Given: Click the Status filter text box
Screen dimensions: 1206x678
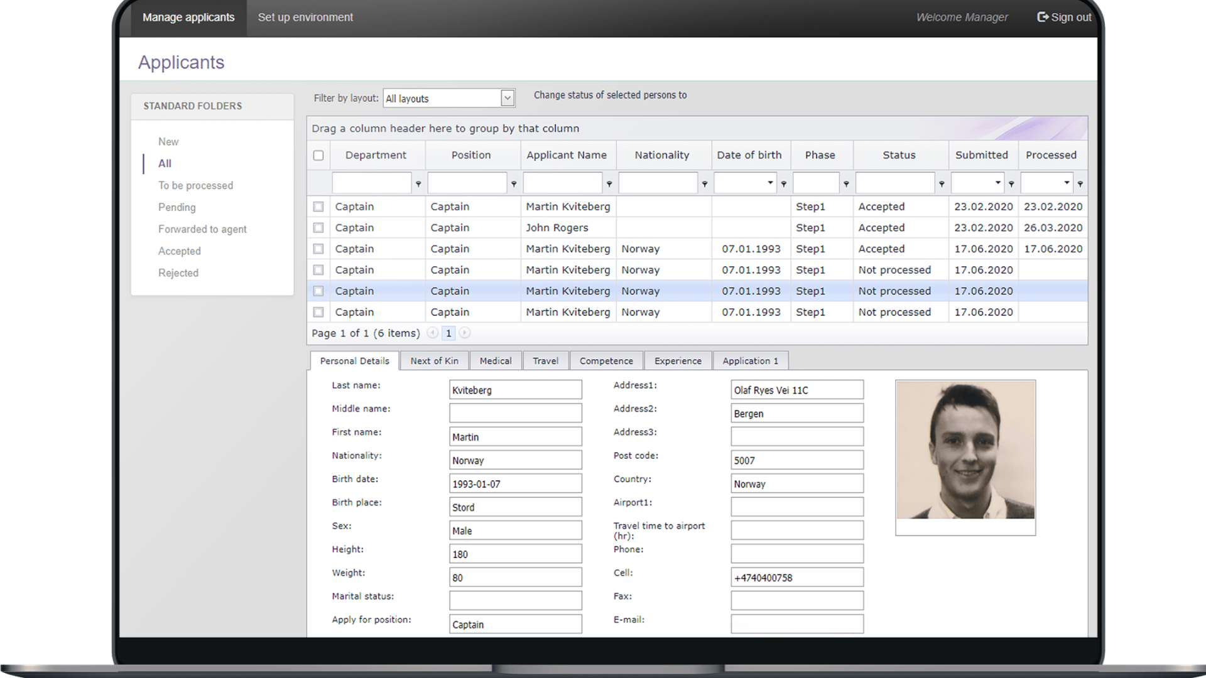Looking at the screenshot, I should coord(895,183).
